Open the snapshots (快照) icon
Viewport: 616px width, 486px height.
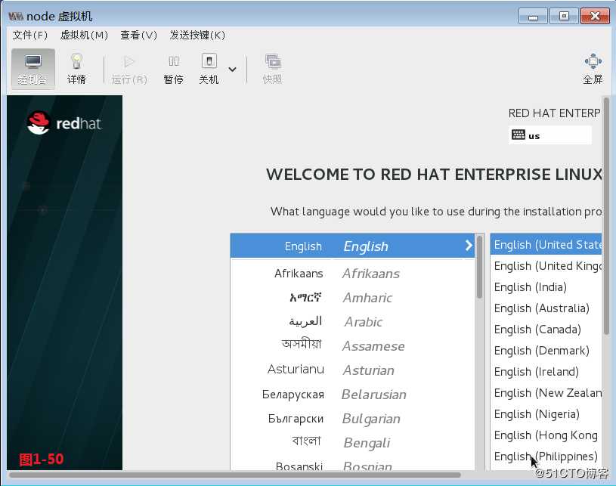pos(272,69)
